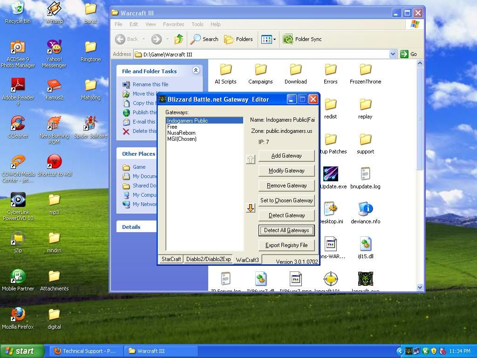Viewport: 477px width, 358px height.
Task: Show hidden system tray icons
Action: point(400,351)
